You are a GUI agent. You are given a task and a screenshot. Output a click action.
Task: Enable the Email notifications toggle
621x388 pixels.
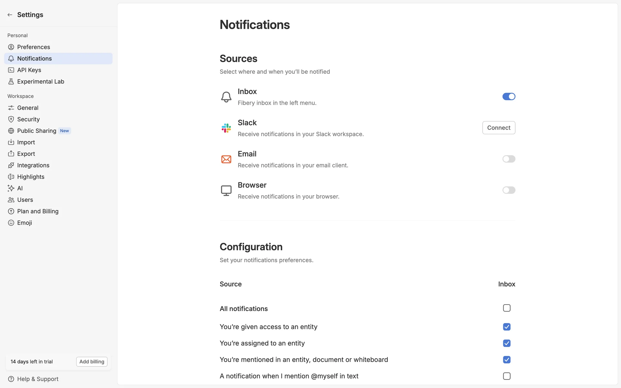point(508,159)
